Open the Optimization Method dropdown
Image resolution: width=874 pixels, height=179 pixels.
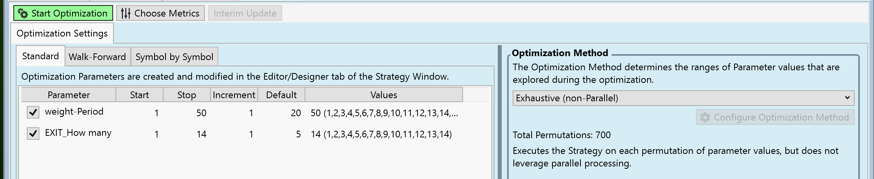(683, 98)
